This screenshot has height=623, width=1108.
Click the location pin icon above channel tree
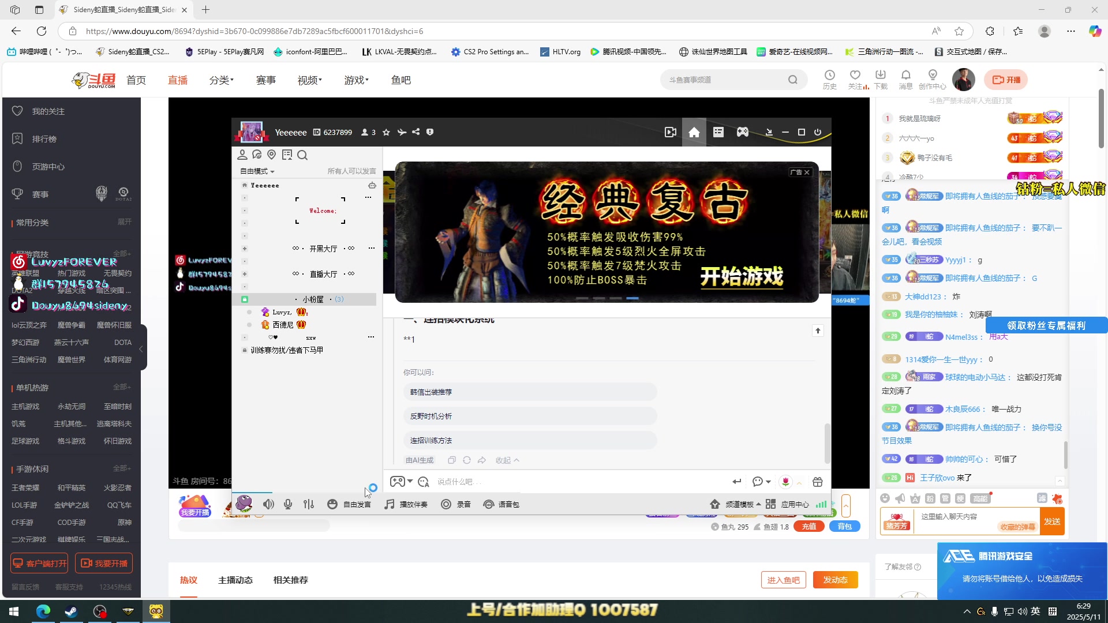coord(272,155)
